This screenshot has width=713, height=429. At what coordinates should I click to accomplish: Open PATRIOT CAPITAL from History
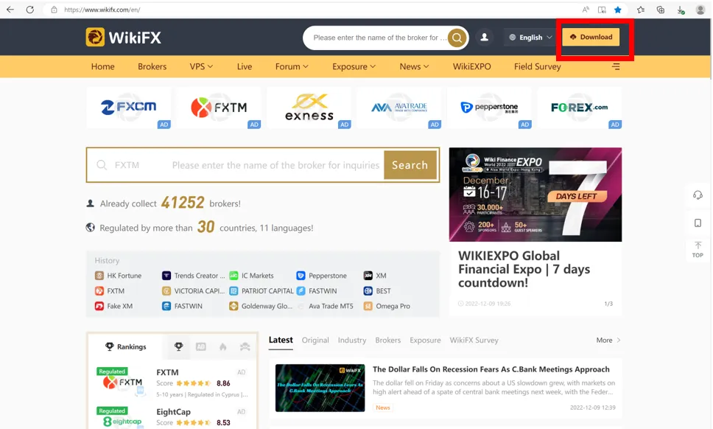tap(261, 290)
